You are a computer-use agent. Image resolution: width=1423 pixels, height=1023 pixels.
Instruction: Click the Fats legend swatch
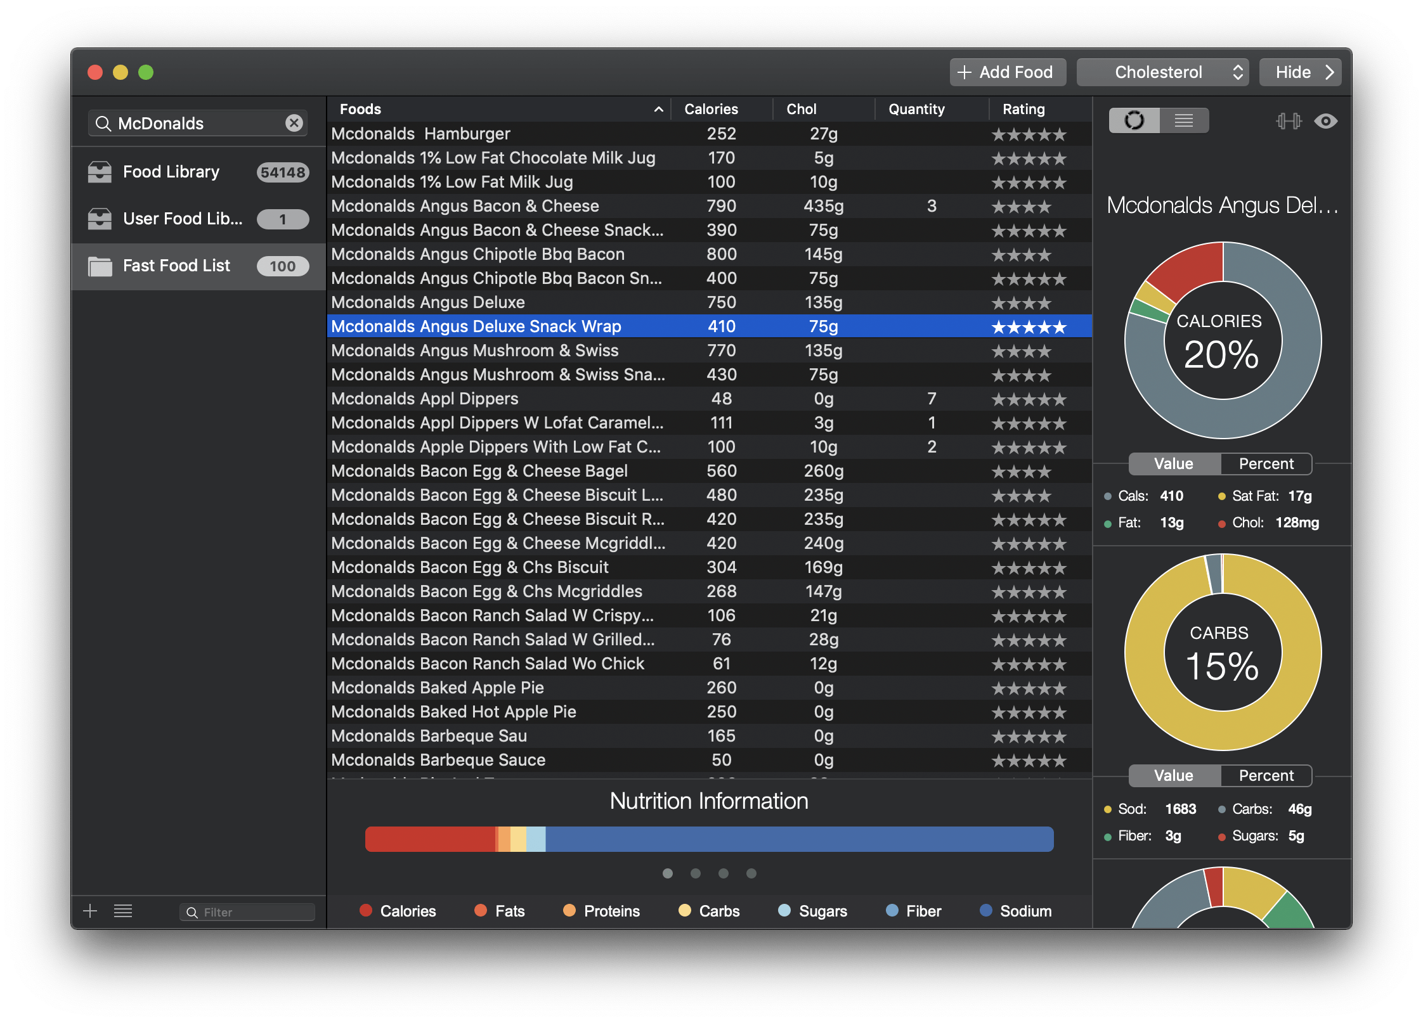point(481,911)
